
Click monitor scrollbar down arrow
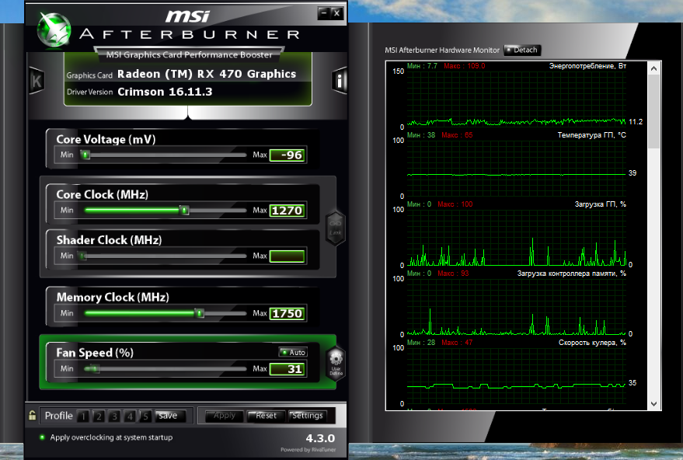pyautogui.click(x=653, y=404)
